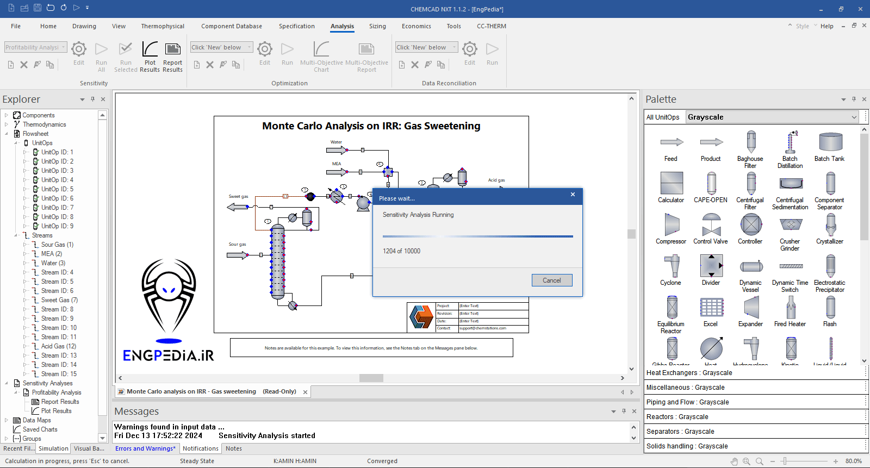870x468 pixels.
Task: Collapse the Streams tree node
Action: tap(16, 235)
